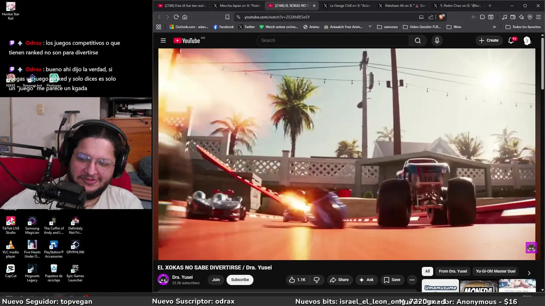Click the YouTube search magnifier button
Image resolution: width=545 pixels, height=306 pixels.
pos(418,40)
